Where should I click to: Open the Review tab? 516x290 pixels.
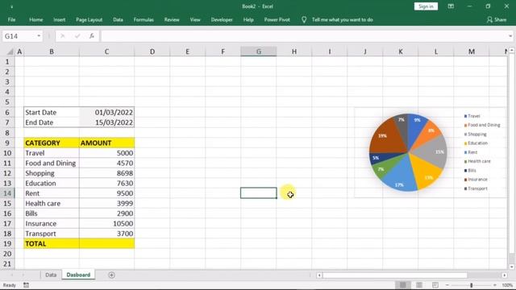(x=172, y=19)
